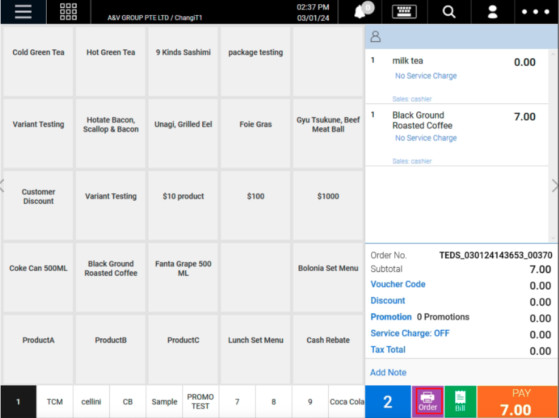
Task: Toggle Service Charge: OFF setting
Action: coord(410,333)
